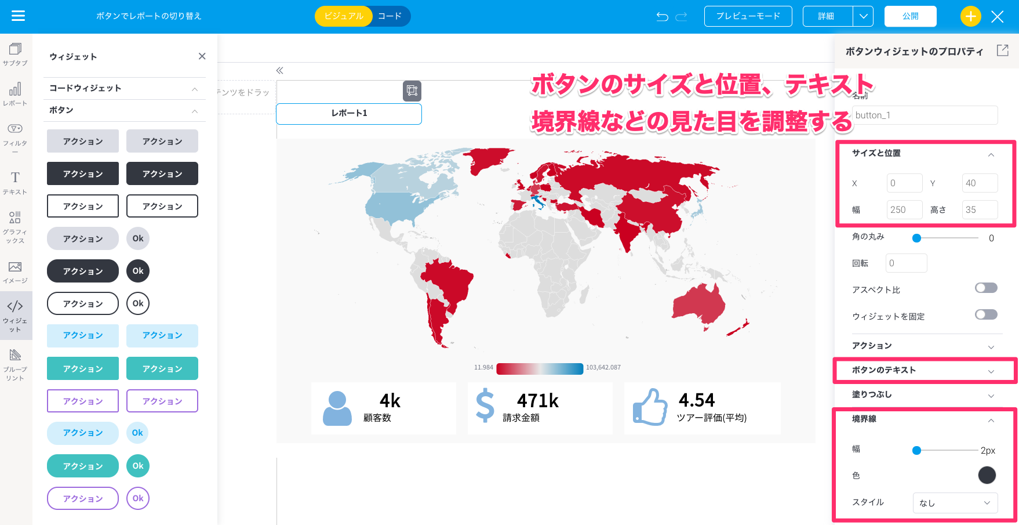Select the gray rectangular アクション button template
1019x525 pixels.
pos(83,141)
